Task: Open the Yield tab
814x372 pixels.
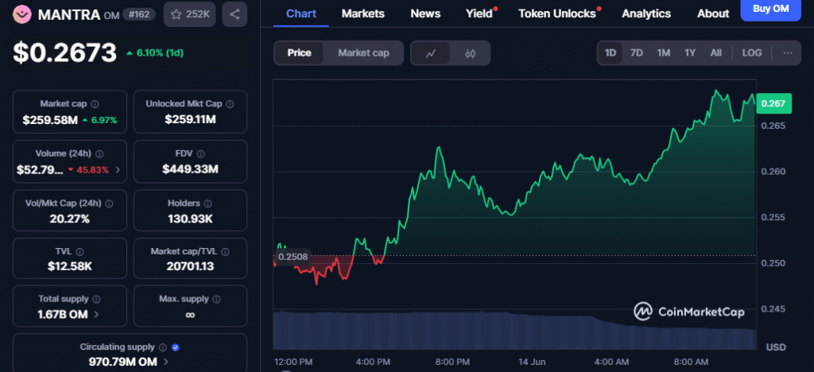Action: pos(479,14)
